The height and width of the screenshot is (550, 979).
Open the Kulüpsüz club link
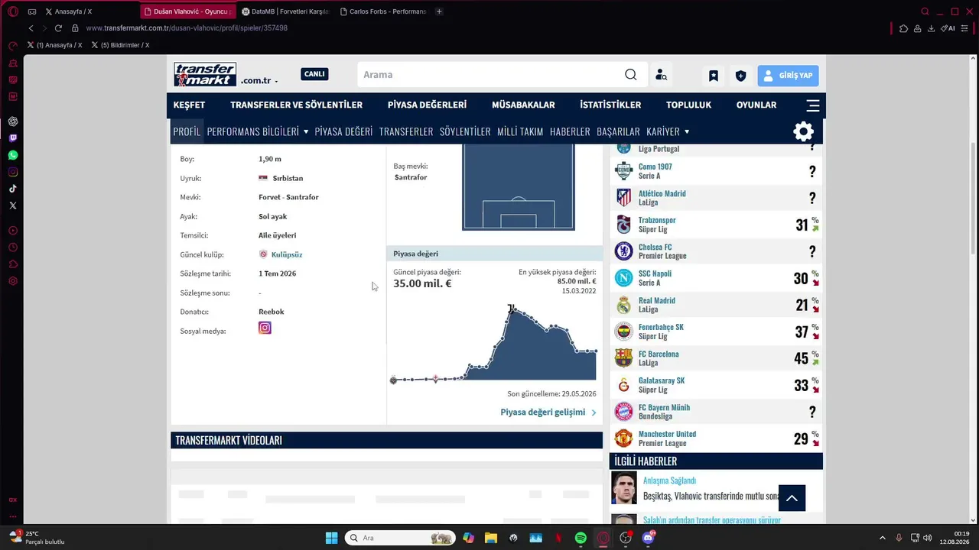(287, 254)
